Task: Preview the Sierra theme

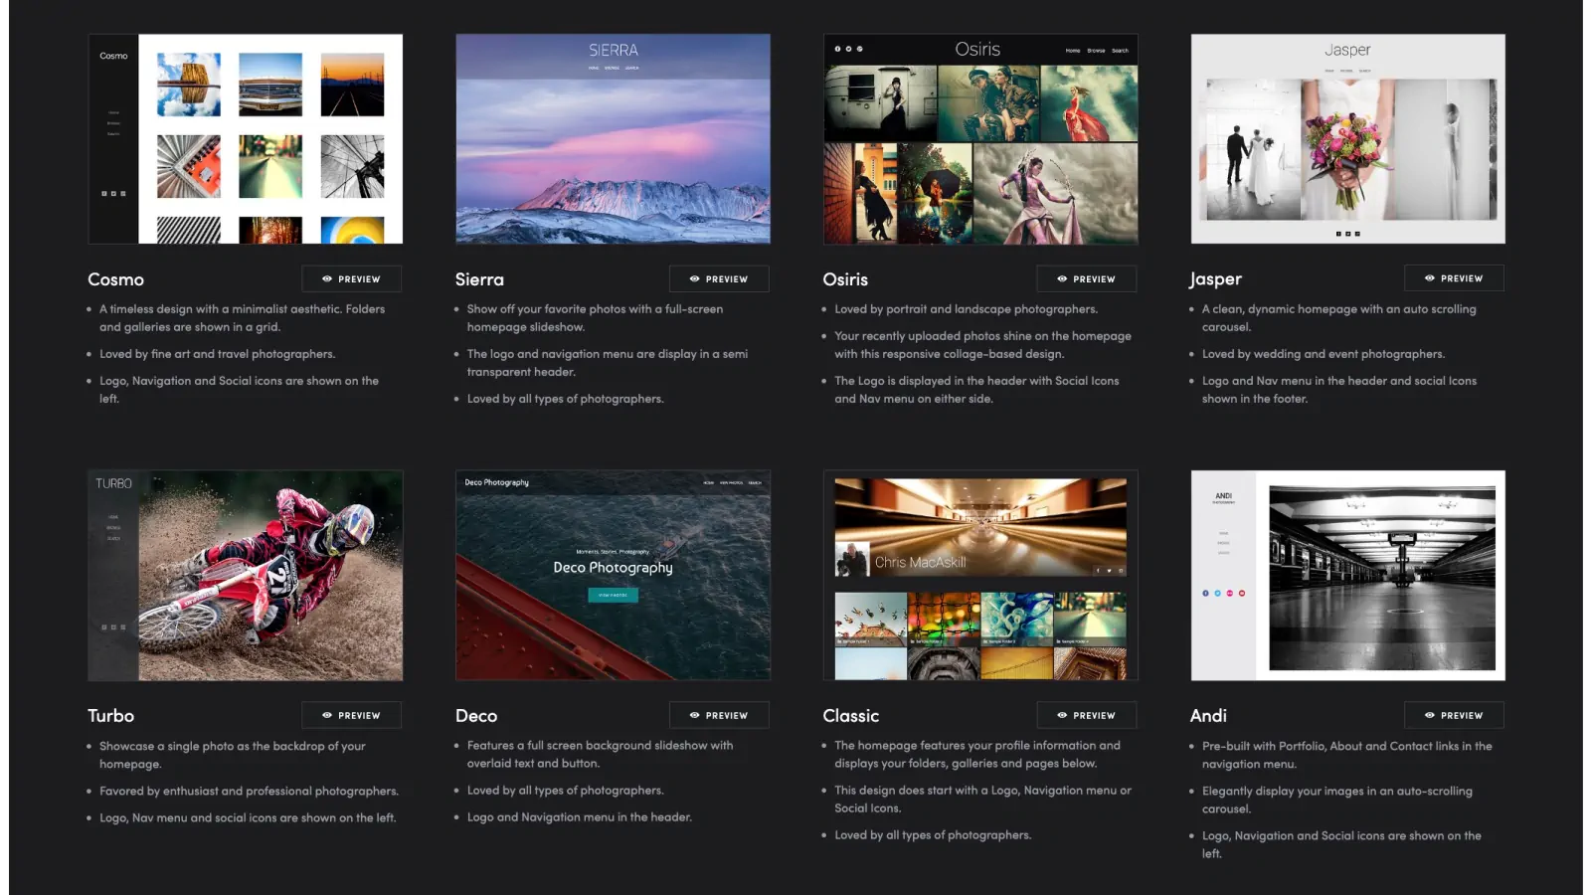Action: tap(719, 278)
